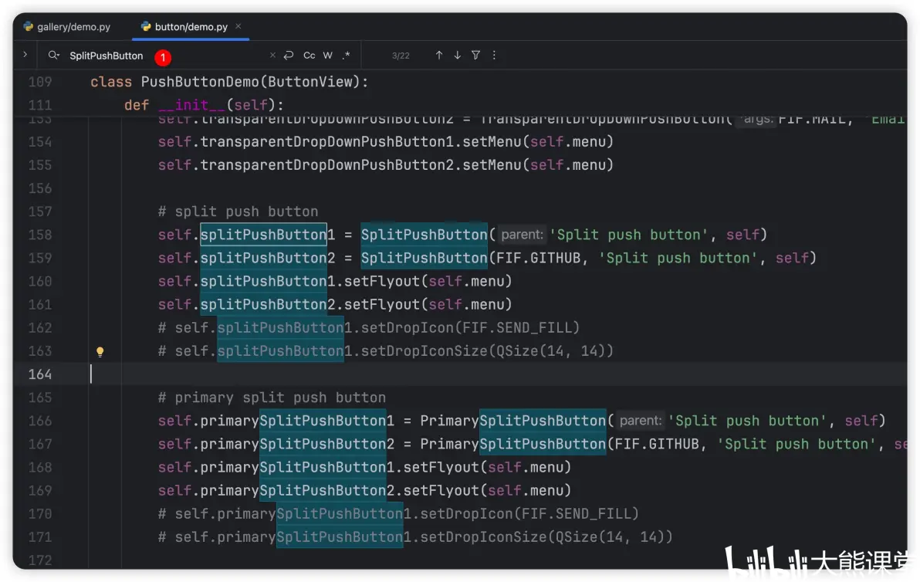This screenshot has height=582, width=920.
Task: Toggle Regex (.*) search option
Action: [347, 55]
